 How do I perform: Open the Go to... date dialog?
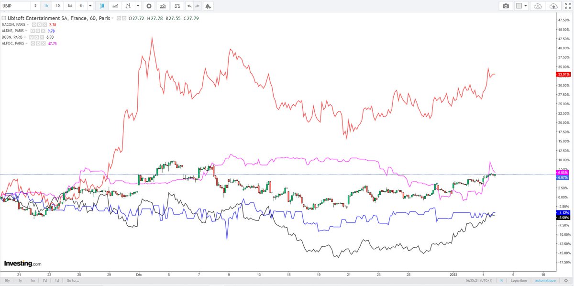tap(73, 281)
